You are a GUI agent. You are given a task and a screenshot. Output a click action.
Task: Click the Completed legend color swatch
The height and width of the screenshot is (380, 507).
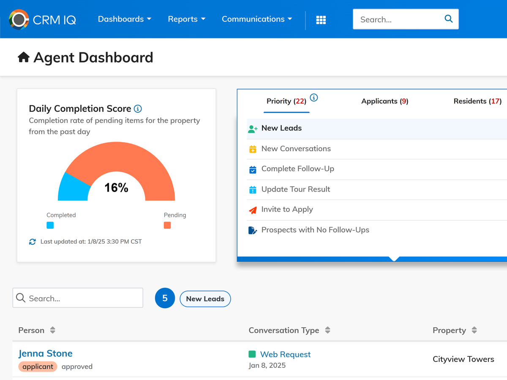pyautogui.click(x=50, y=225)
